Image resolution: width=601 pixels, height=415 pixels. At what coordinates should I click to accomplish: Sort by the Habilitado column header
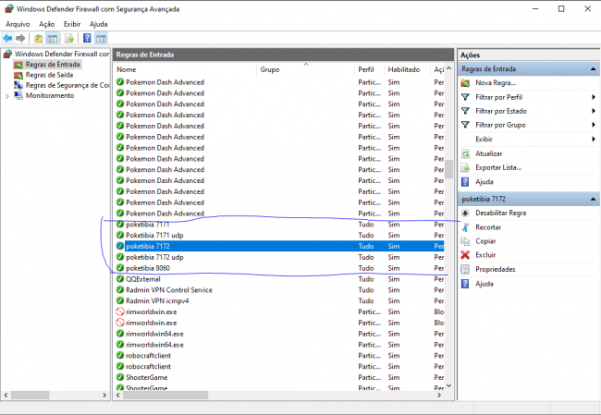(407, 69)
